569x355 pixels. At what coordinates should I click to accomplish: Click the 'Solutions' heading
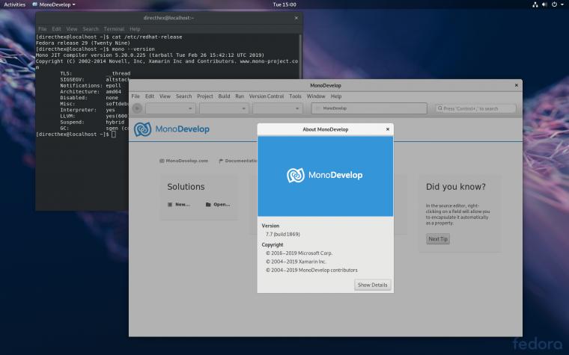pyautogui.click(x=186, y=187)
